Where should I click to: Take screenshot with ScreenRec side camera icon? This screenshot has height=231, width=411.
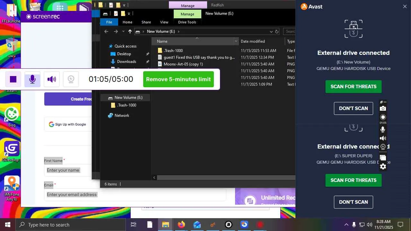click(x=383, y=109)
